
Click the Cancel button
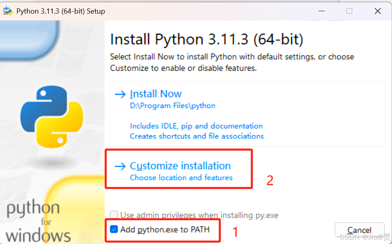(359, 230)
